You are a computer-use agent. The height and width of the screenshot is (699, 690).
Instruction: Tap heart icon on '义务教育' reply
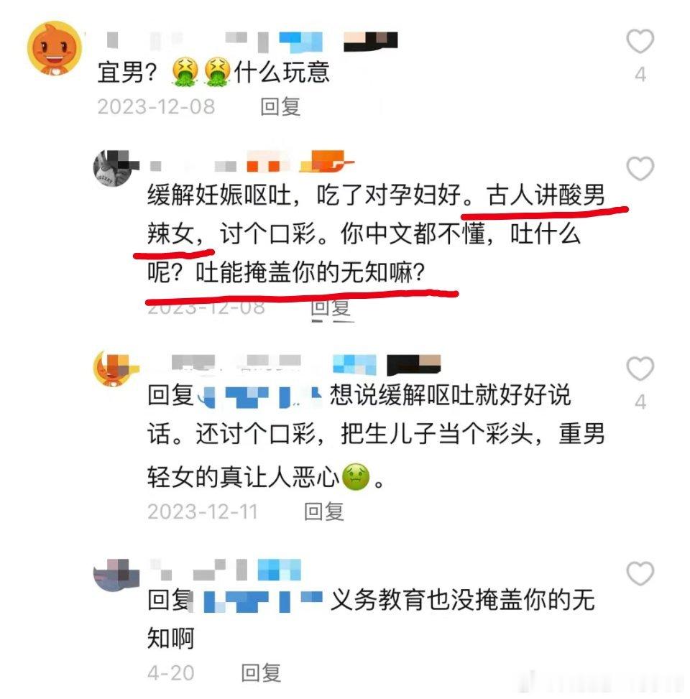(x=640, y=573)
